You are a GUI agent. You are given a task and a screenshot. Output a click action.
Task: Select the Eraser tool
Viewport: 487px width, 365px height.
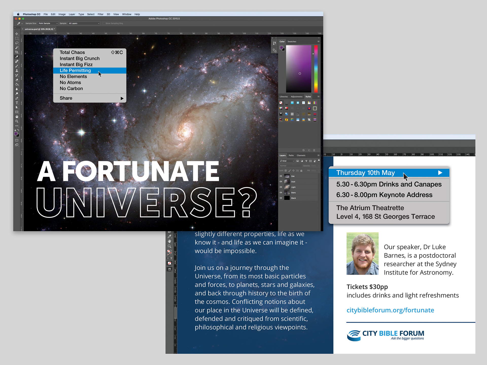[17, 80]
